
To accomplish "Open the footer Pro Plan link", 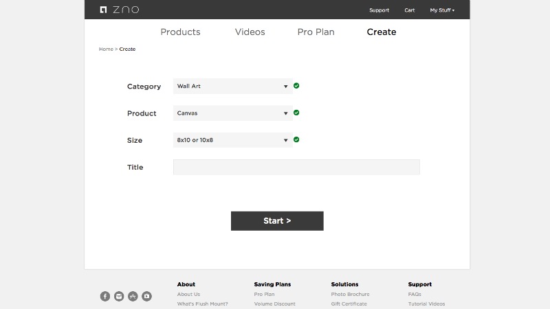I will [264, 295].
